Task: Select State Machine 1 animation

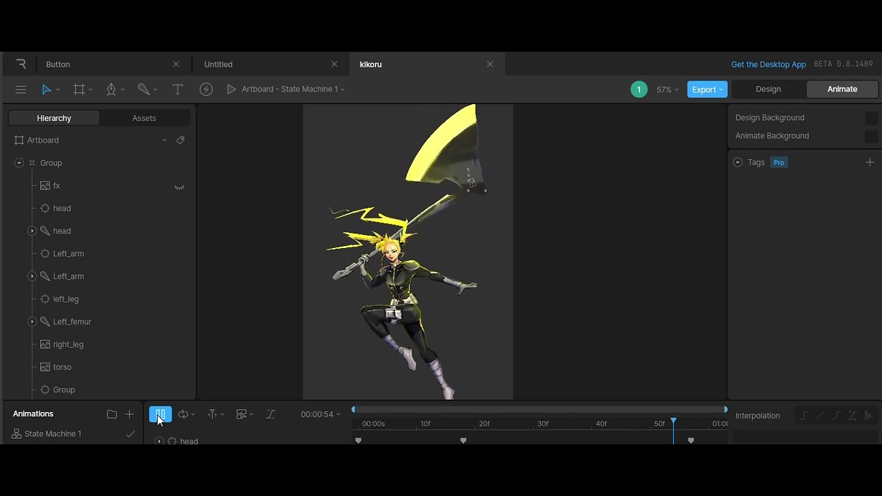Action: (53, 434)
